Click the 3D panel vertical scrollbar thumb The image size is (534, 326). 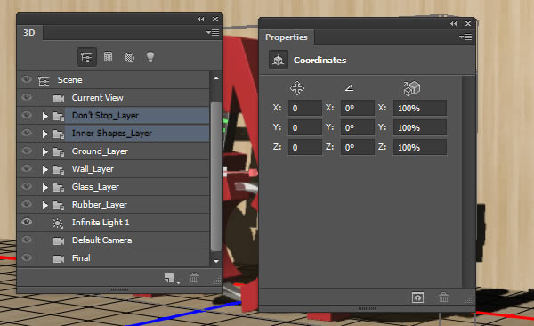pyautogui.click(x=216, y=176)
